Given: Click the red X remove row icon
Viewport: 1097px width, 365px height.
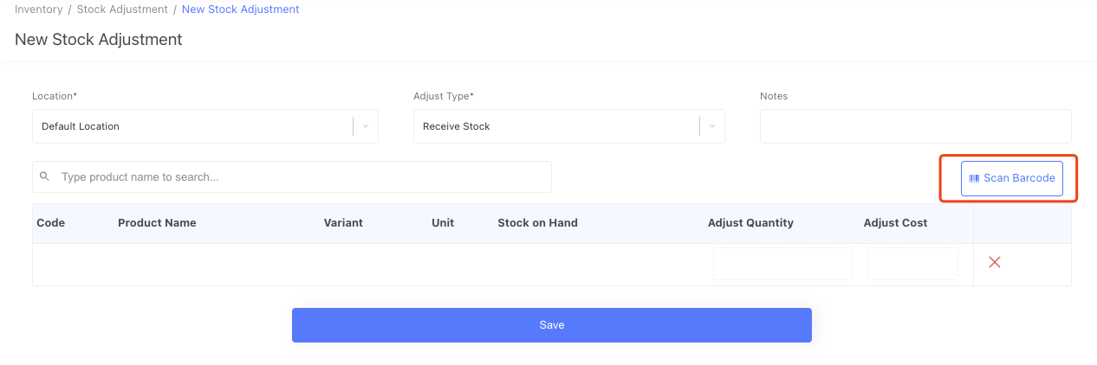Looking at the screenshot, I should tap(995, 263).
